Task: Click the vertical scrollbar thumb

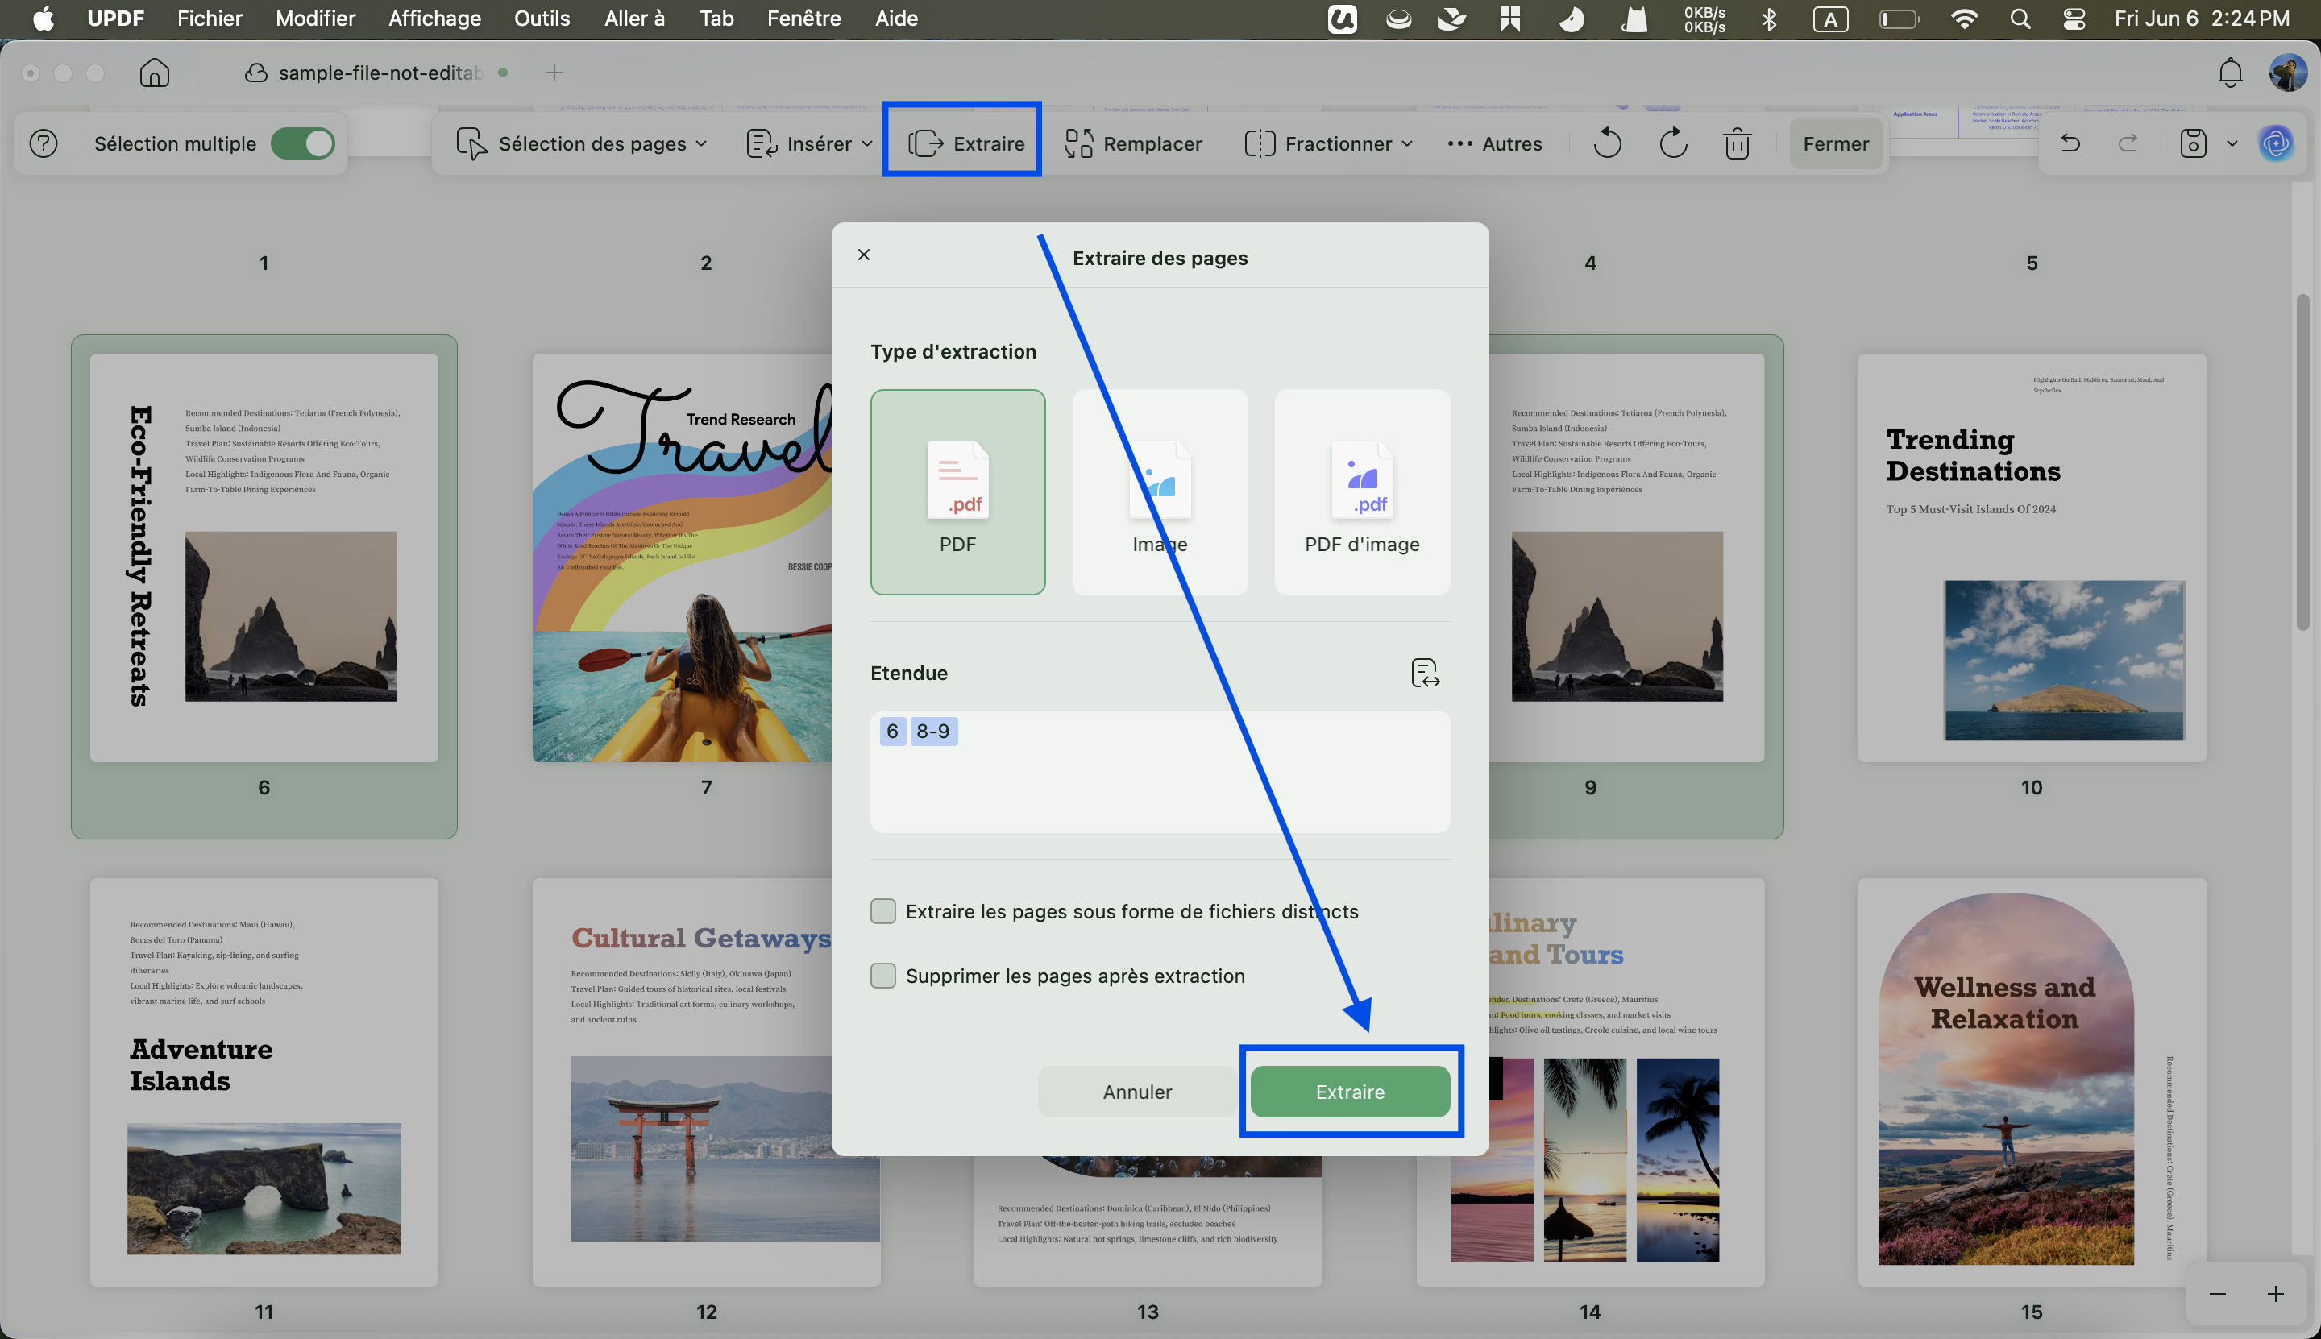Action: pos(2302,462)
